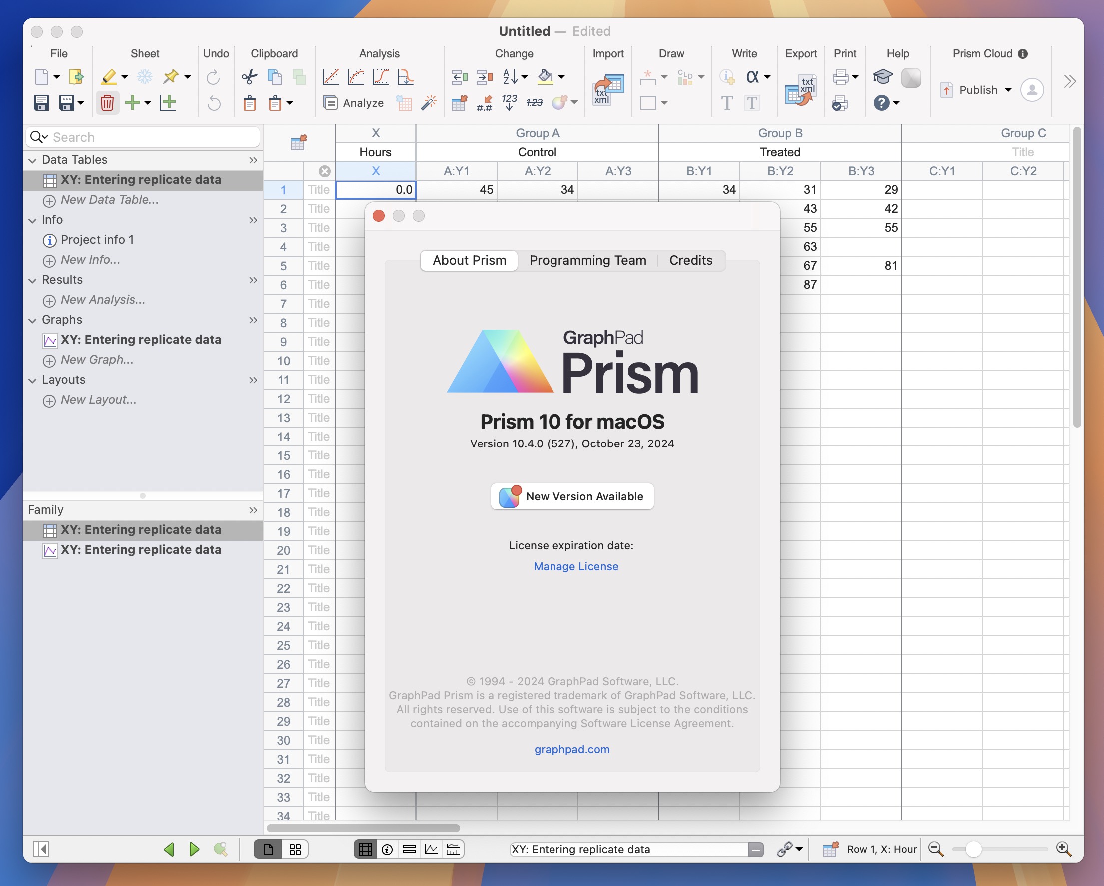Click New Analysis... in navigator

(x=103, y=300)
